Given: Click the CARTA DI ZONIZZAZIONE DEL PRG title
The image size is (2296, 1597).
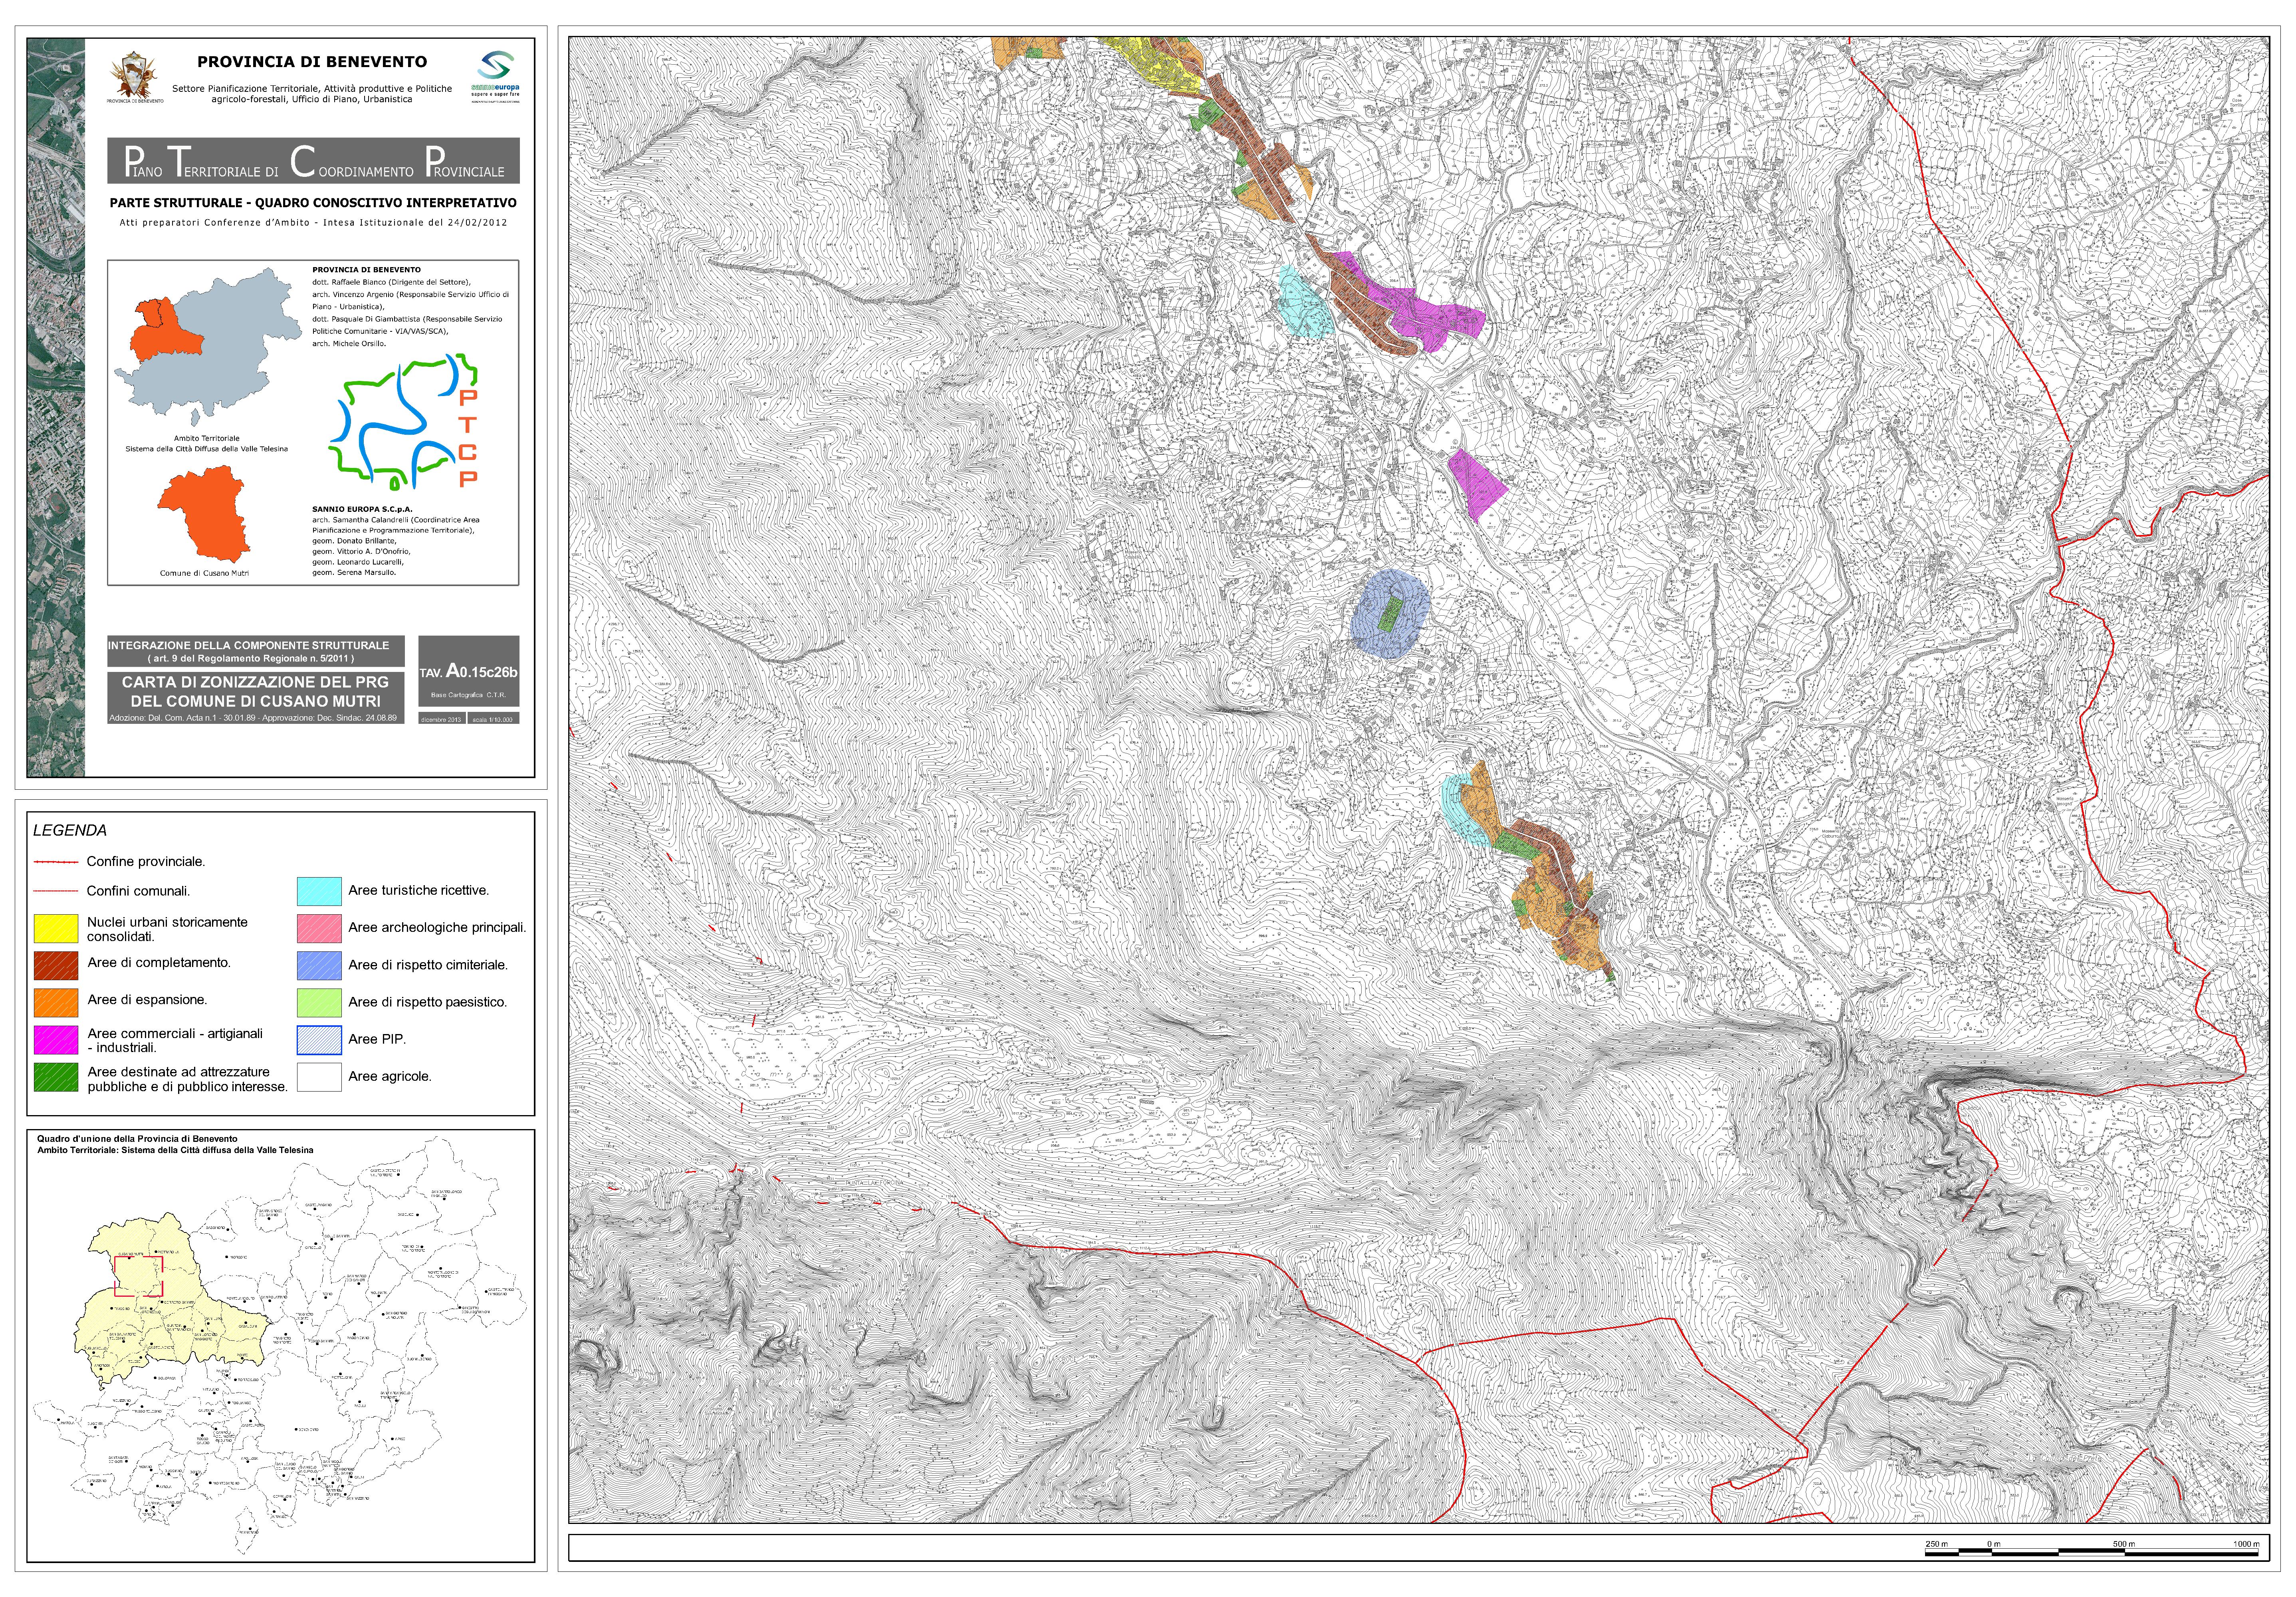Looking at the screenshot, I should tap(256, 691).
